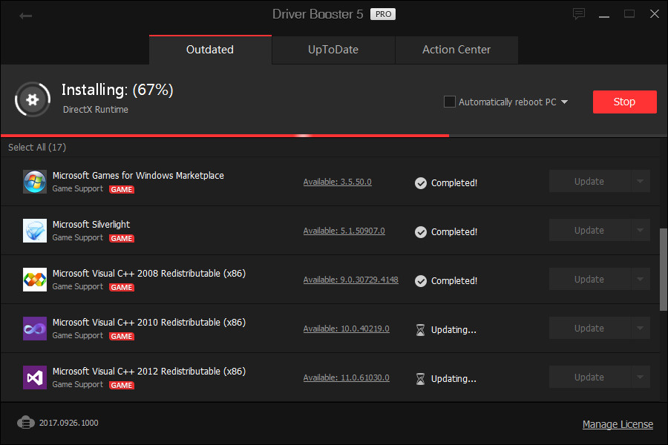Open the Action Center tab

pyautogui.click(x=456, y=50)
